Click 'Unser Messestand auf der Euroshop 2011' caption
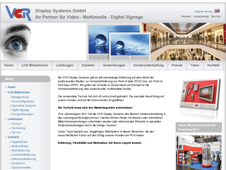 [x=199, y=127]
